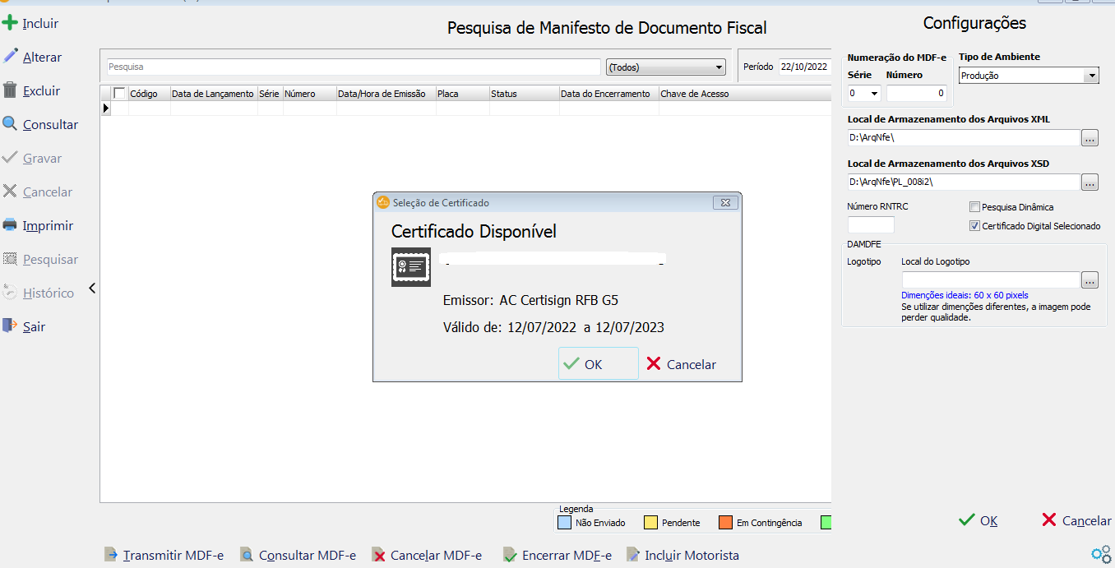Toggle the select-all checkbox in grid header

[119, 93]
